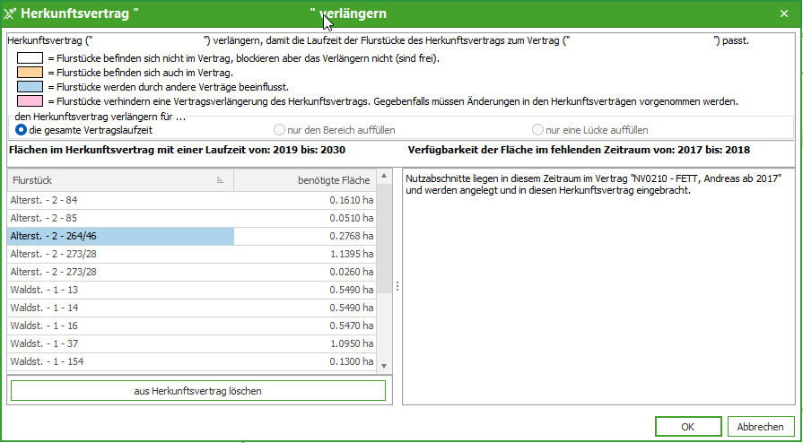Select 'die gesamte Vertragslaufzeit' radio option
Viewport: 803px width, 443px height.
click(x=22, y=130)
